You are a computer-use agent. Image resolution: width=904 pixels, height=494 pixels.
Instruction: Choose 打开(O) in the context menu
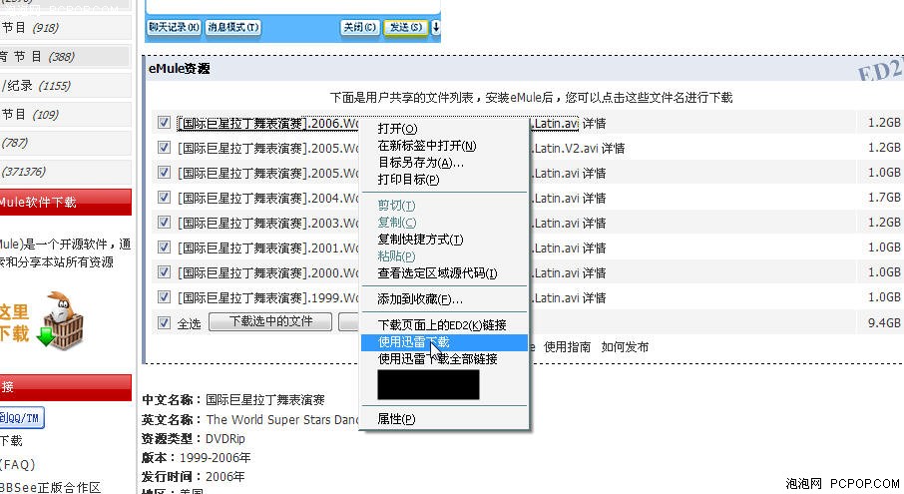(444, 129)
